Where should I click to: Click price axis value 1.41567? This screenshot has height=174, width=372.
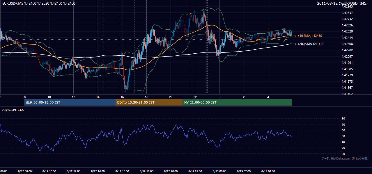348,88
